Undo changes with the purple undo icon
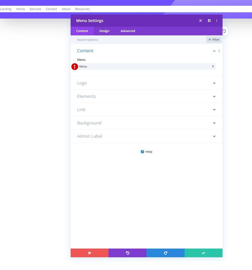This screenshot has width=252, height=270. tap(127, 253)
